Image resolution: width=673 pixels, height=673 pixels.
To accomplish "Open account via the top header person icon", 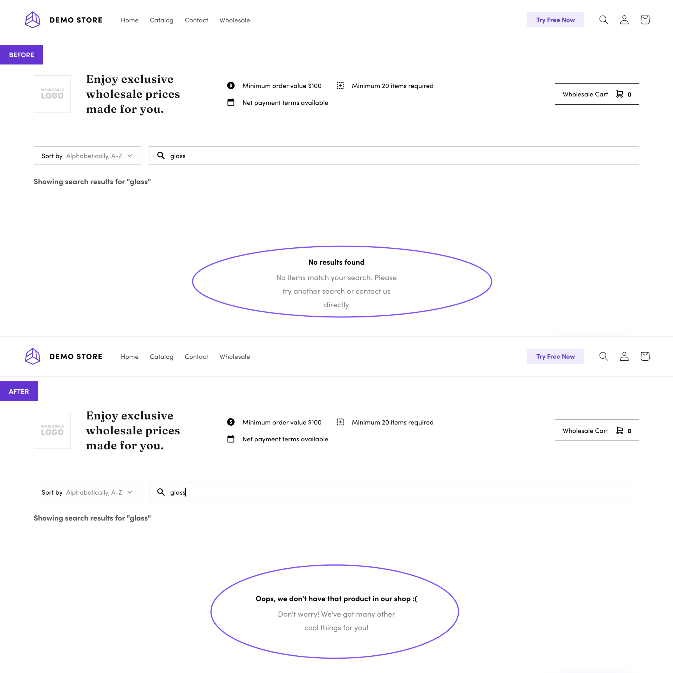I will pos(624,20).
